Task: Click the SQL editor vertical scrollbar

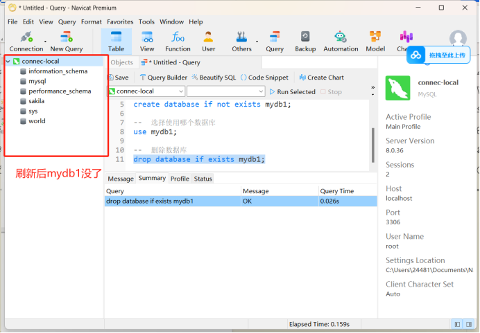Action: (373, 145)
